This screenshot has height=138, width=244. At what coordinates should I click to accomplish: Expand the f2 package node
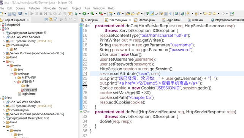[x=8, y=49]
